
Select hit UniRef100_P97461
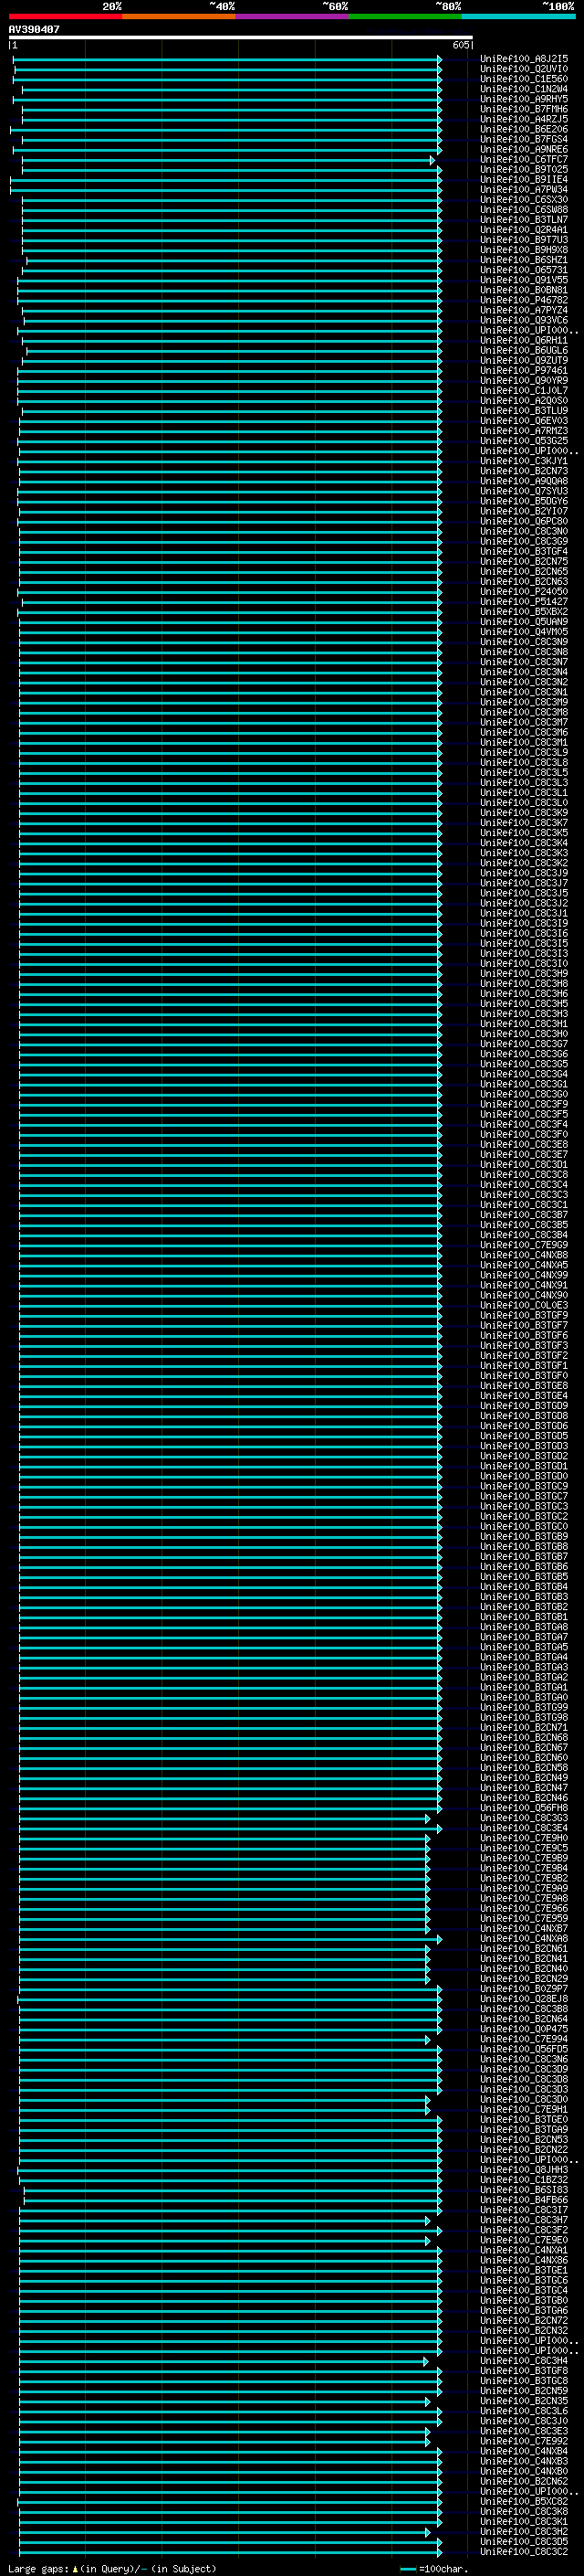coord(523,370)
